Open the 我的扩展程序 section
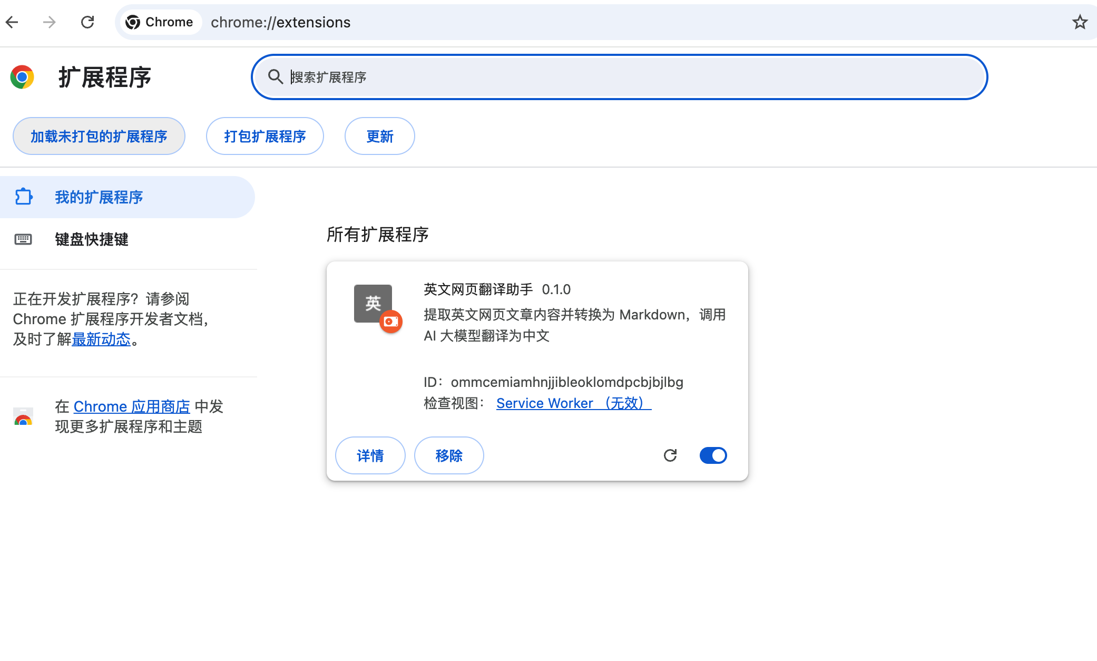Image resolution: width=1097 pixels, height=661 pixels. [x=127, y=197]
